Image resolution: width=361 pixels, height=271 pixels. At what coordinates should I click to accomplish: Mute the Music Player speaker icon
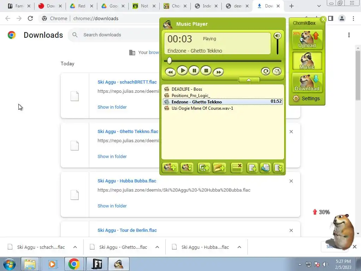coord(277,36)
